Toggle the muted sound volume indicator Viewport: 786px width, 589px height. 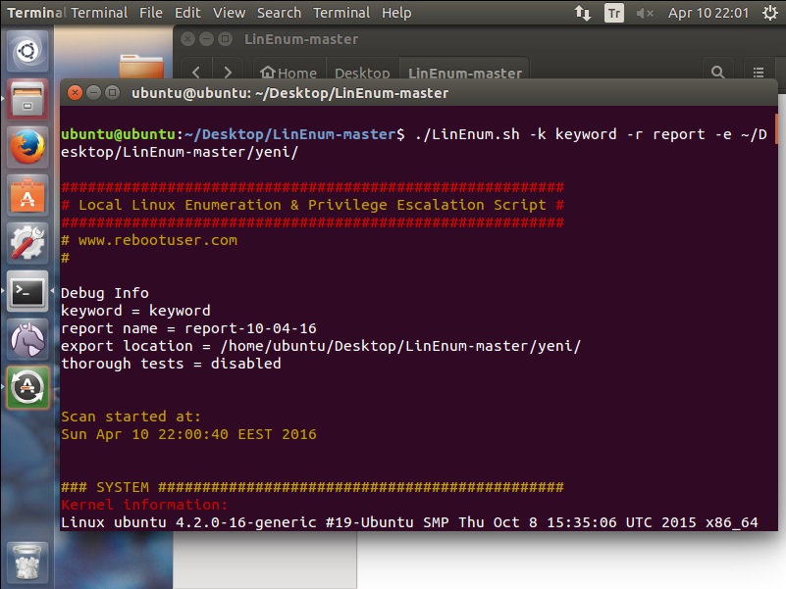pos(645,13)
